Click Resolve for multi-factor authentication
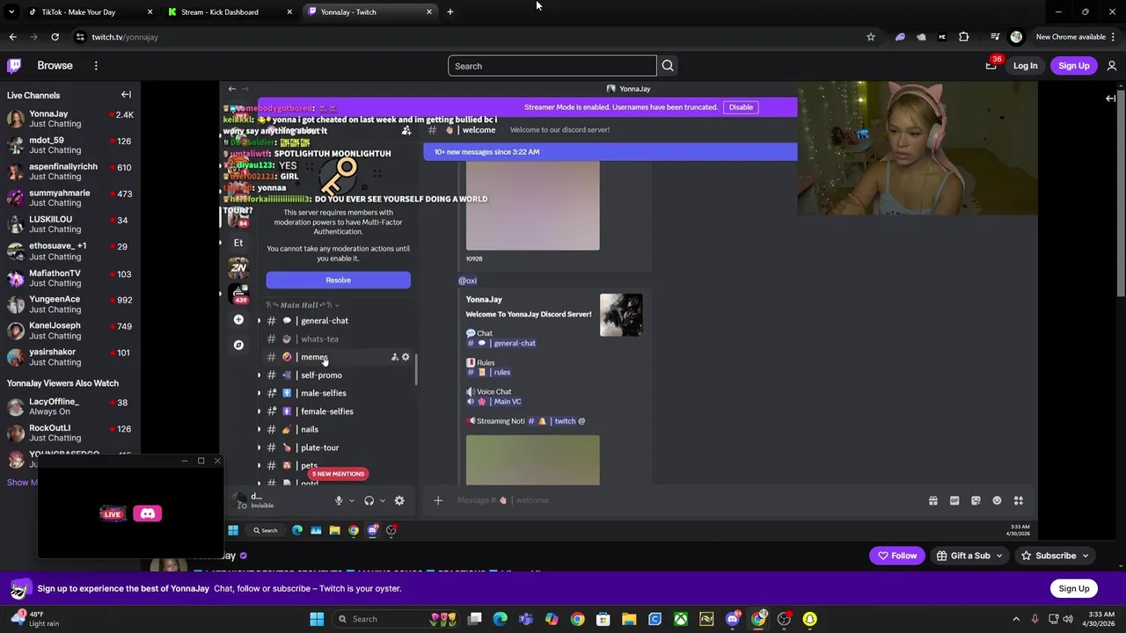This screenshot has width=1126, height=633. 338,280
